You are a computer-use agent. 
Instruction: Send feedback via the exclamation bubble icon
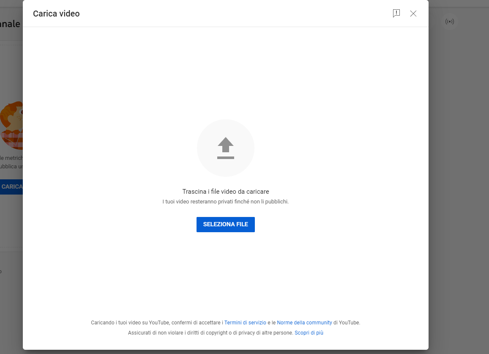pyautogui.click(x=396, y=14)
